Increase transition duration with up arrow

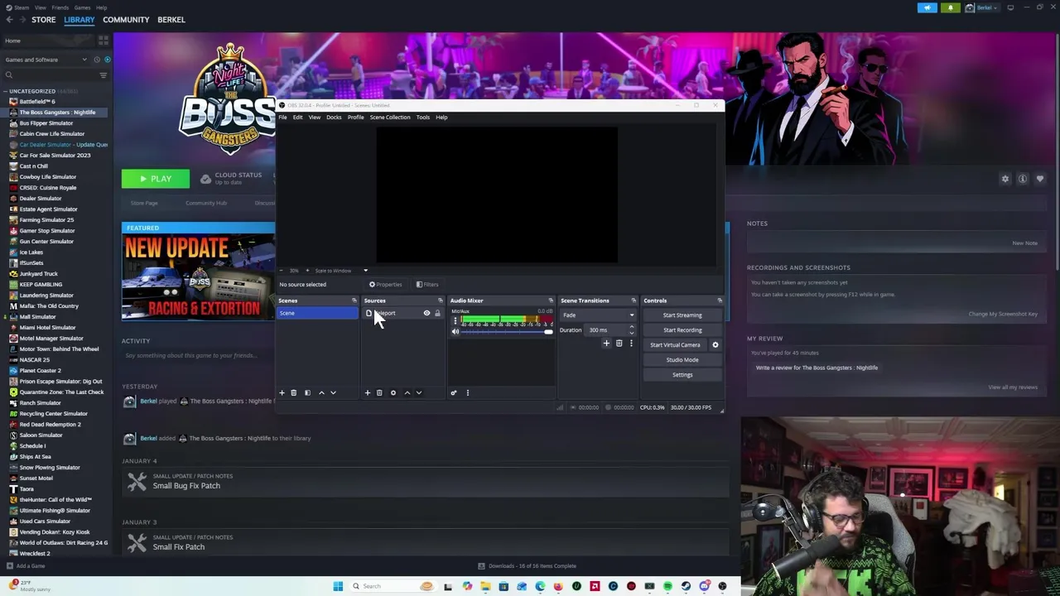point(631,327)
